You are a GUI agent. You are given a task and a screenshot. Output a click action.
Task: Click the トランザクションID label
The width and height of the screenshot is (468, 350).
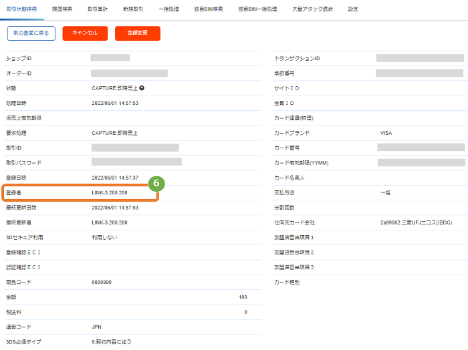click(x=297, y=58)
